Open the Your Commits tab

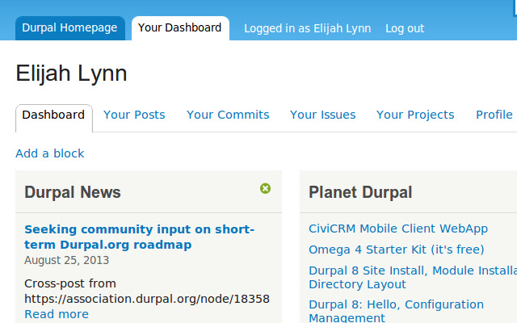[228, 115]
